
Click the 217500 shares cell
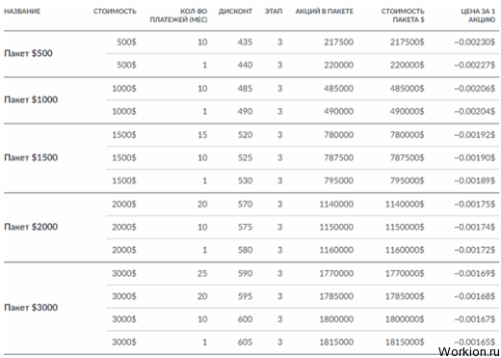pyautogui.click(x=338, y=42)
